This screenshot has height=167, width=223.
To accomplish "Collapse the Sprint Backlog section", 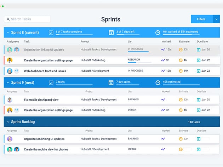I will [x=8, y=122].
